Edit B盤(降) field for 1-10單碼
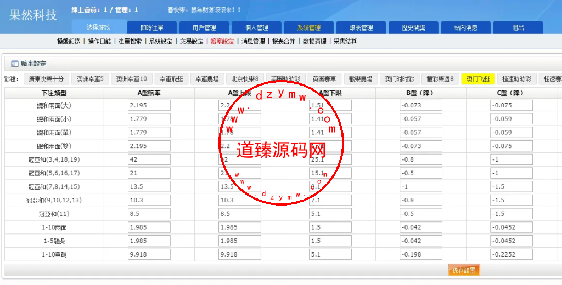Viewport: 562px width, 285px height. (421, 254)
